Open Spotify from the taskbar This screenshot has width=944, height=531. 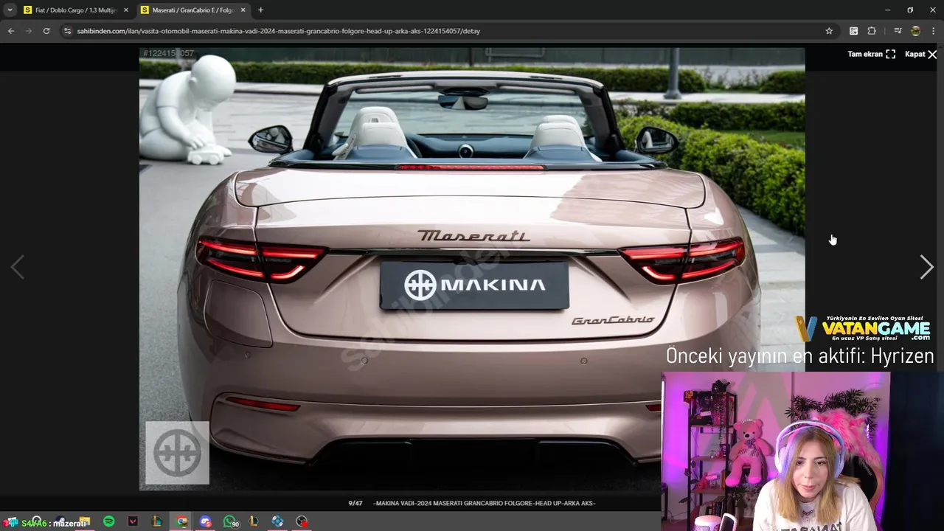click(108, 521)
